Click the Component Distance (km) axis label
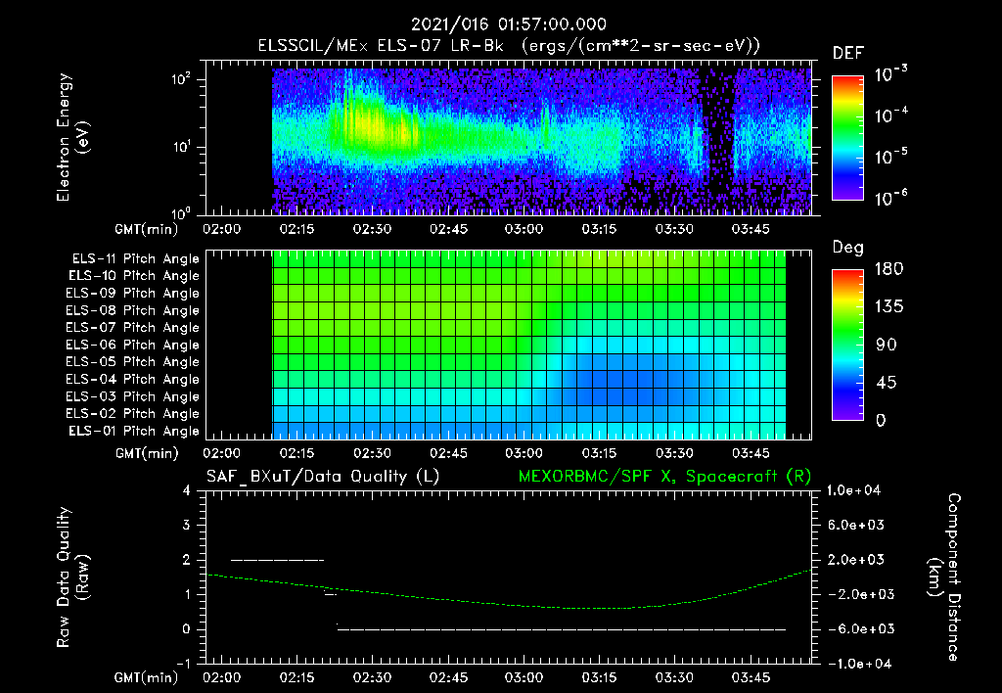 [944, 577]
